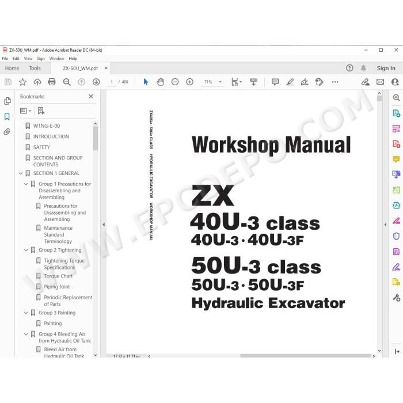Screen dimensions: 403x403
Task: Collapse the left navigation pane arrow
Action: coord(104,225)
